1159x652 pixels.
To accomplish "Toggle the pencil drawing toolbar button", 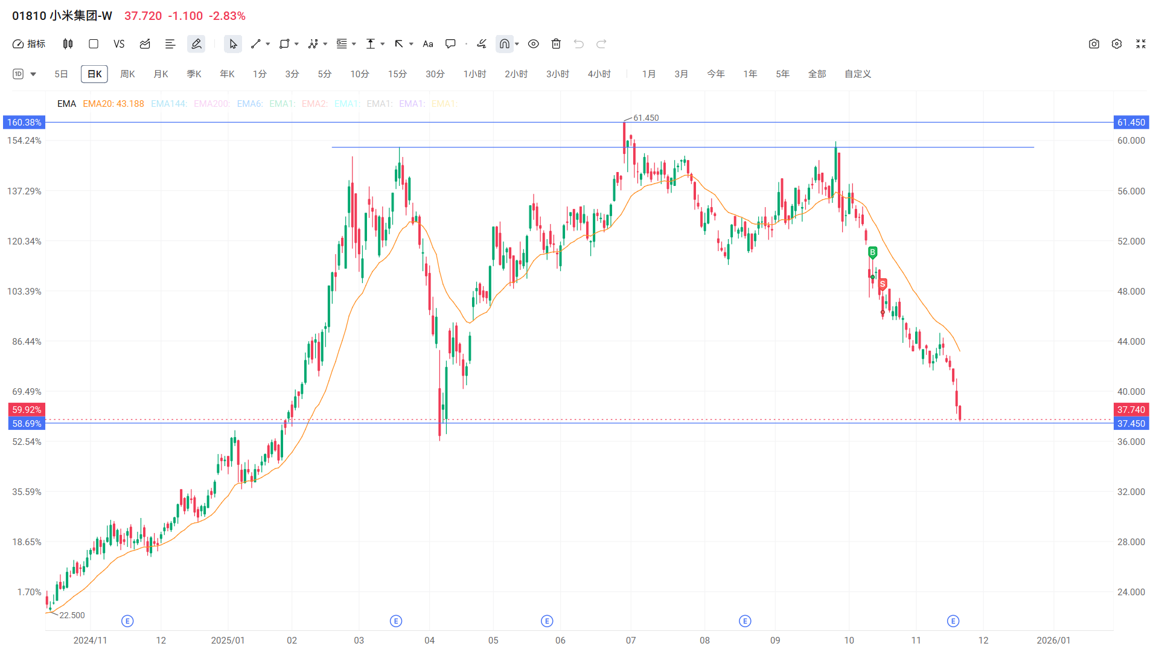I will click(x=196, y=44).
